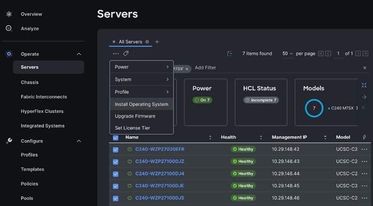Viewport: 373px width, 206px height.
Task: Uncheck the C240-WZP27100DJZ row checkbox
Action: coord(115,162)
